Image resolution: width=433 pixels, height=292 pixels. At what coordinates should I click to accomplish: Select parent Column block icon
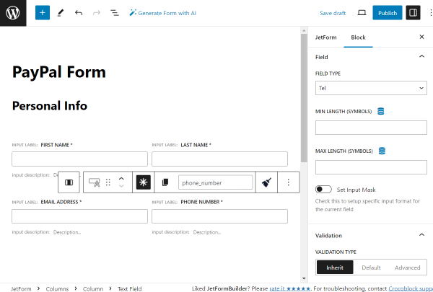tap(69, 182)
